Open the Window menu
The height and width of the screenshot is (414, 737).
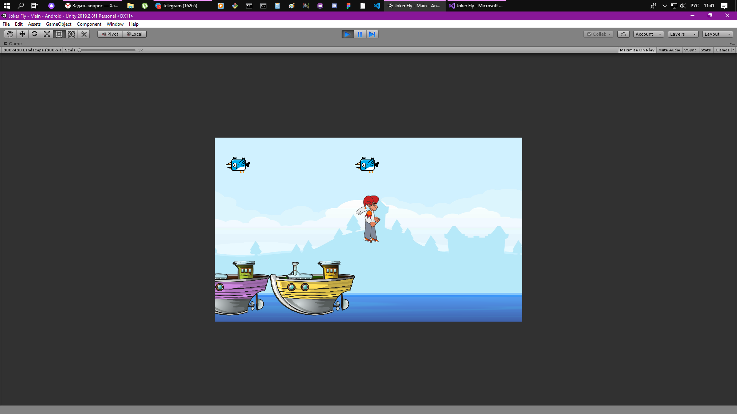point(115,24)
